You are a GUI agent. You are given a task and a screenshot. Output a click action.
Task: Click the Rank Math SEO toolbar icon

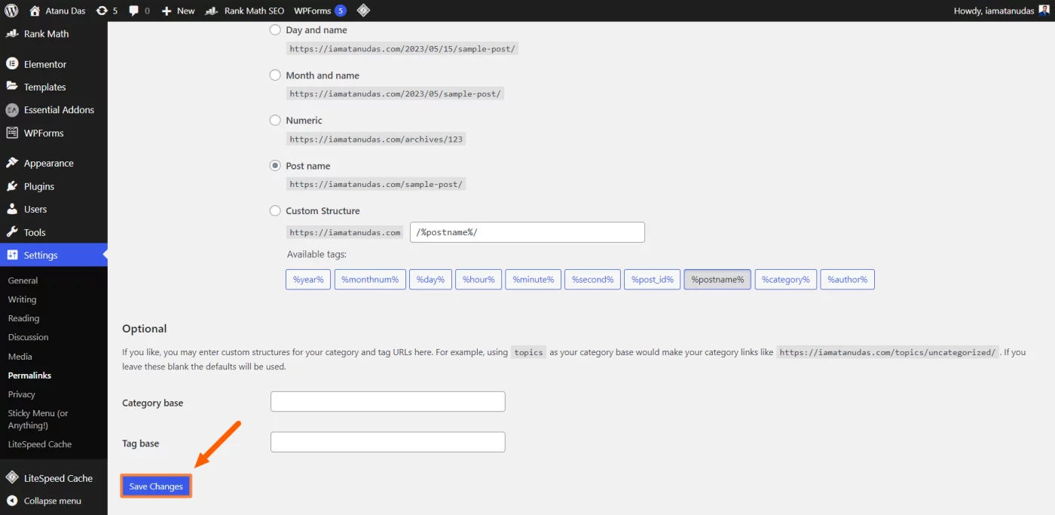(x=212, y=11)
